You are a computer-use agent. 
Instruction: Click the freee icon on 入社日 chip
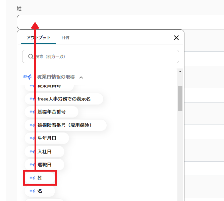[x=32, y=152]
